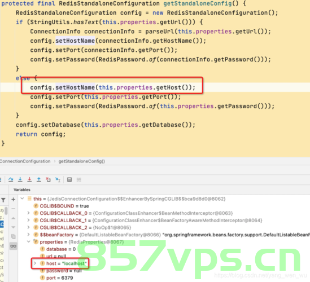Screen dimensions: 310x282
Task: Expand the CGLIB$CALLBACK_2 node
Action: [28, 227]
